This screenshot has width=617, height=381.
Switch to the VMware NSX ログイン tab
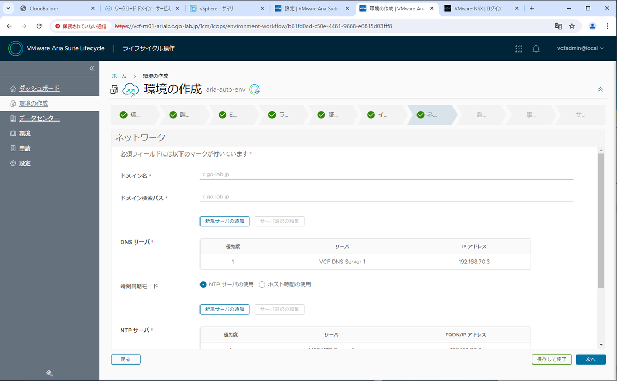coord(481,8)
